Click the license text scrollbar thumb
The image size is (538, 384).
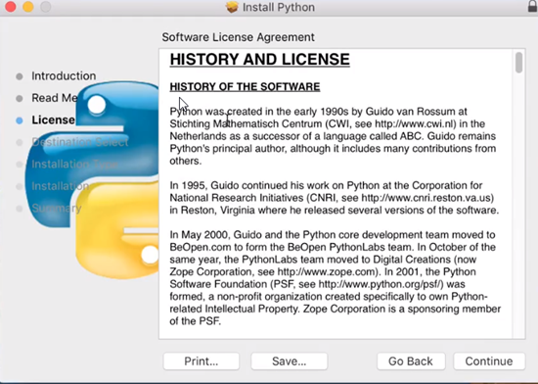518,62
